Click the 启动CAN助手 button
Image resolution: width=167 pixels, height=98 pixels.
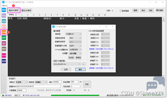tap(14, 10)
